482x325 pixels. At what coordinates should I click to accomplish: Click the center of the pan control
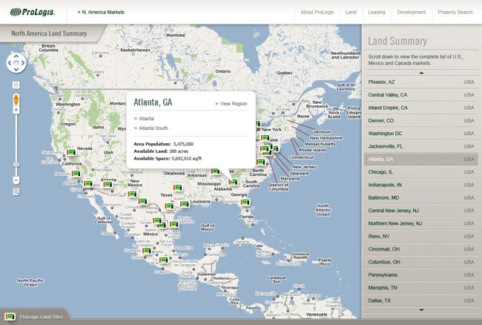pos(16,63)
